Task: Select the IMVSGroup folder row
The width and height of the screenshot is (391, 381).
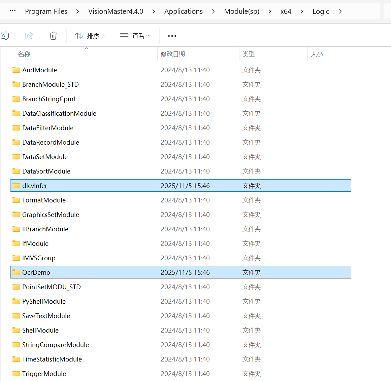Action: 39,258
